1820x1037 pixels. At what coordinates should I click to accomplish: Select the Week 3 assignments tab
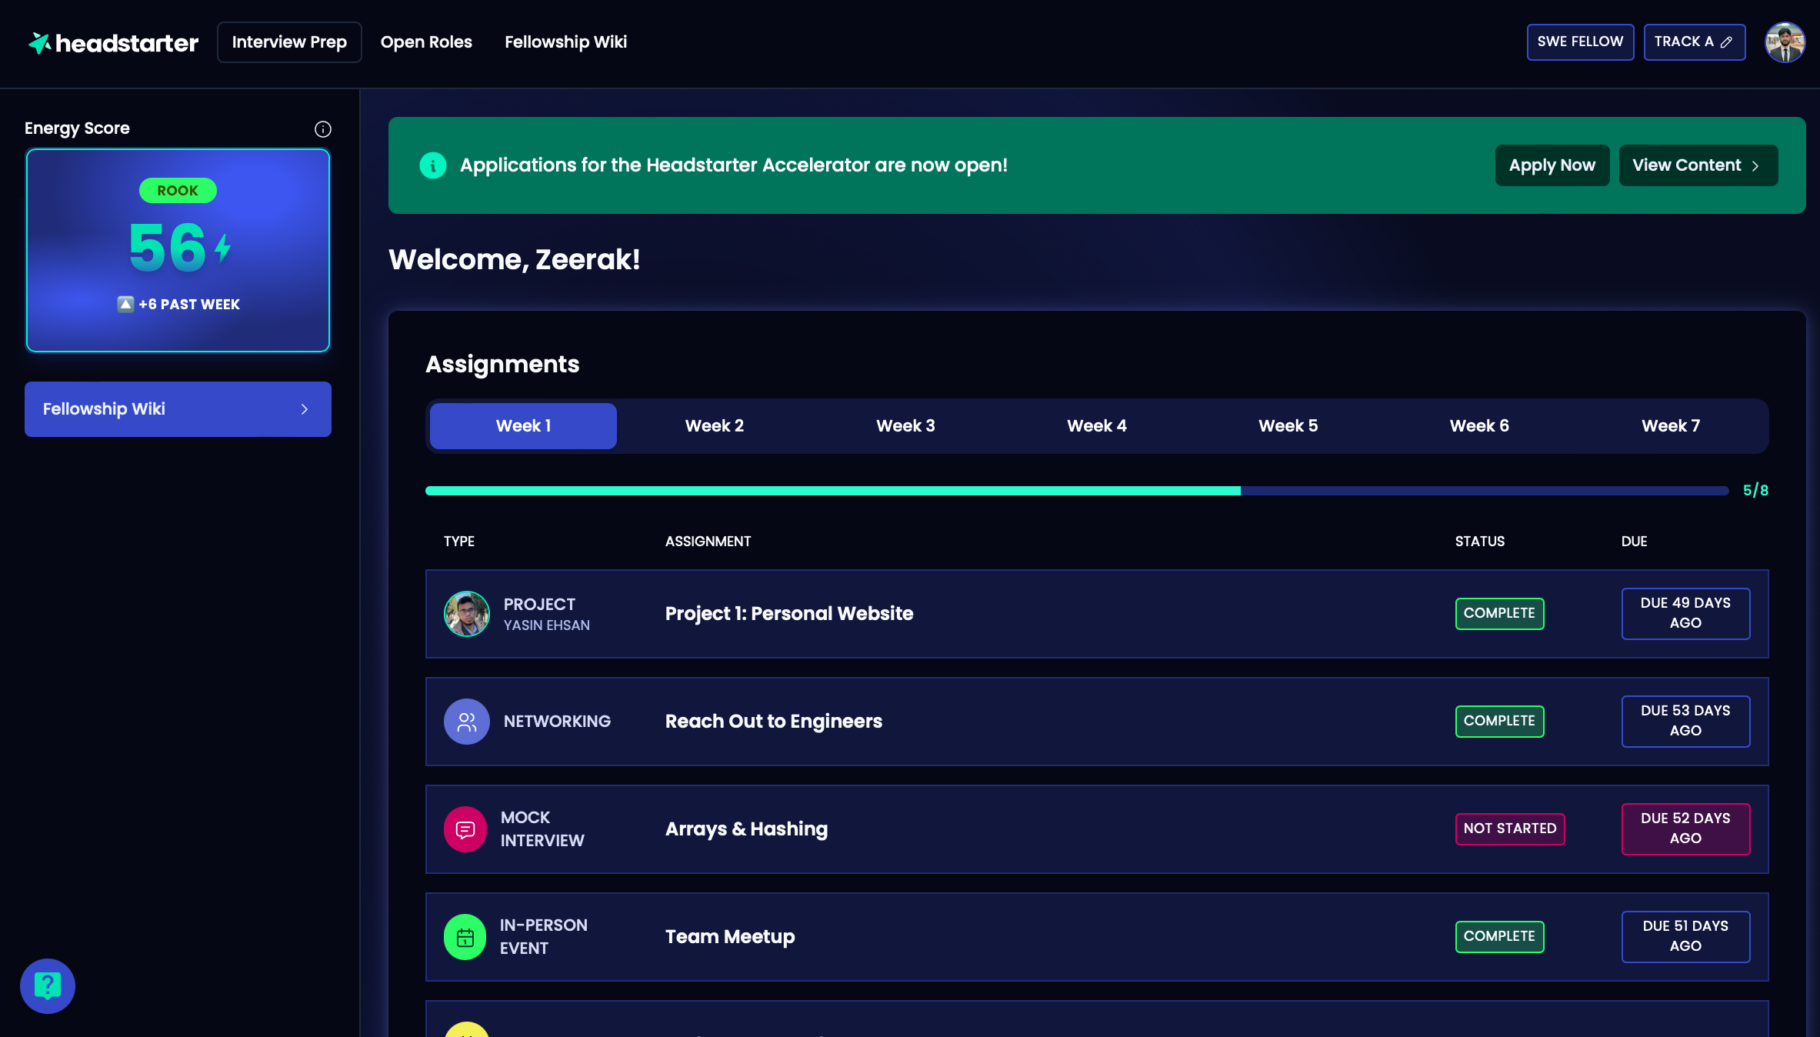tap(905, 426)
